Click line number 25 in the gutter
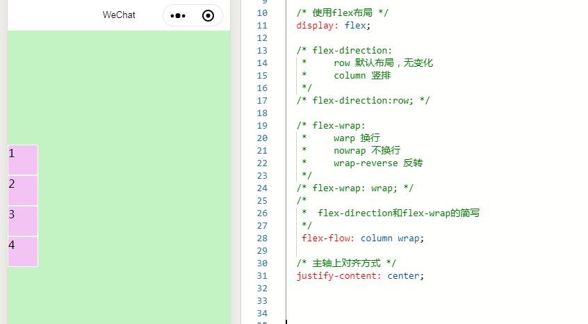Viewport: 588px width, 324px height. 262,201
